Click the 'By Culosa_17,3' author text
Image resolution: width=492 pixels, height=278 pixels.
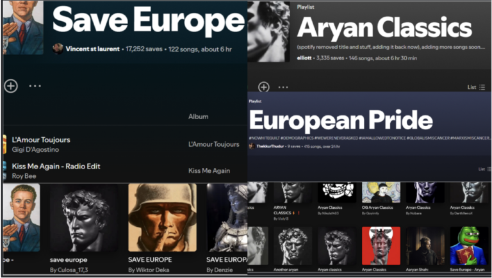click(69, 270)
